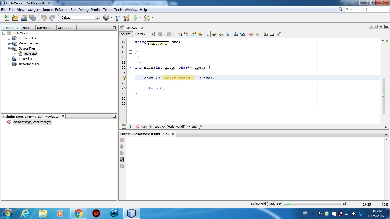Screen dimensions: 390x219
Task: Click the Shift Line Left icon
Action: click(236, 34)
